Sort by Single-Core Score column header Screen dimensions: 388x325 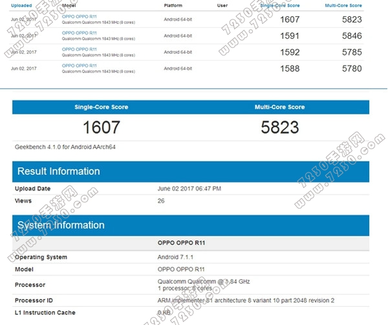coord(280,5)
